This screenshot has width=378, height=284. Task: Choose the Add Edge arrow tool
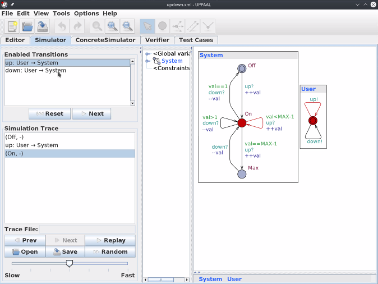pyautogui.click(x=192, y=26)
